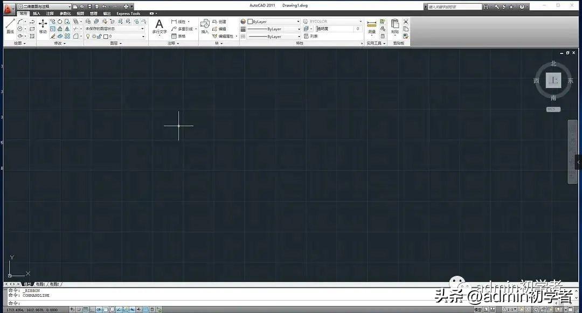Switch to the Parametric (参数化) ribbon tab
582x313 pixels.
click(x=65, y=13)
